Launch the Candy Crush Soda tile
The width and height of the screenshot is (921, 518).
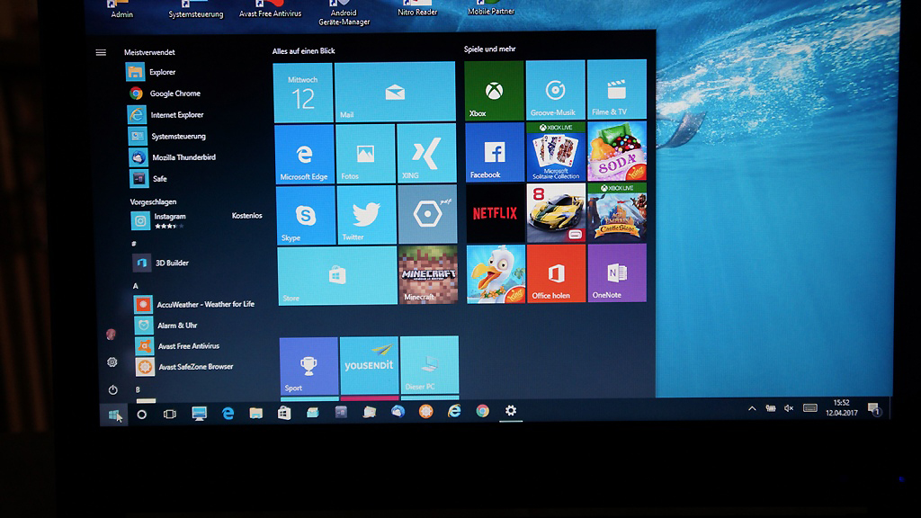[x=617, y=151]
